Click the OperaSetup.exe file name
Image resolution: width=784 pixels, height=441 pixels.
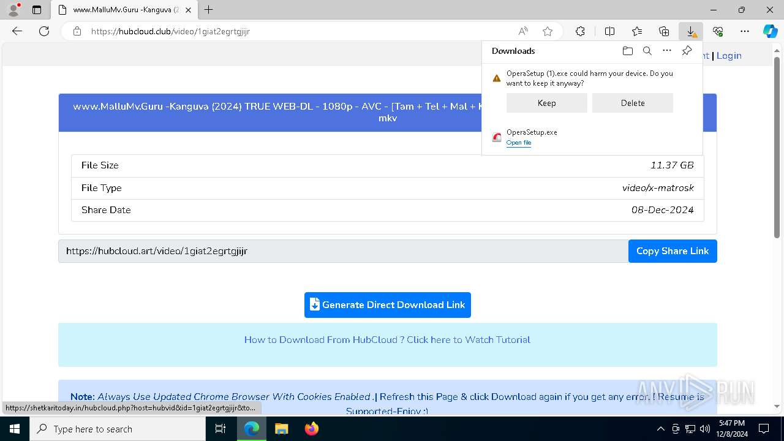pos(532,132)
